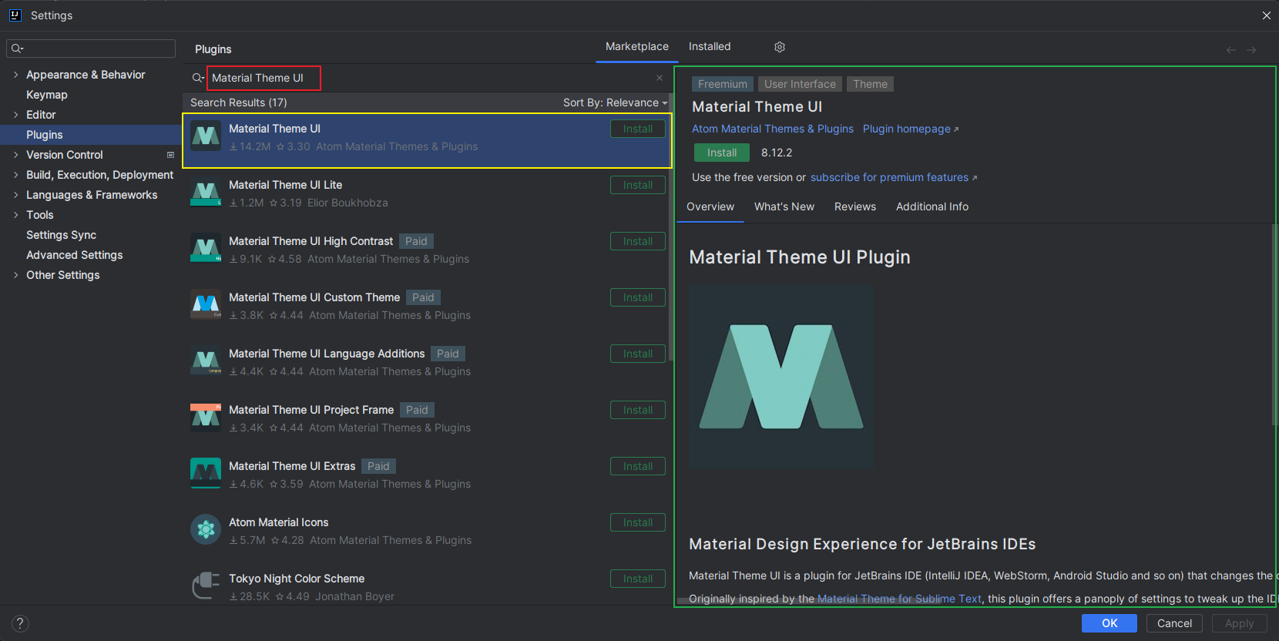
Task: Open the Reviews tab
Action: [855, 206]
